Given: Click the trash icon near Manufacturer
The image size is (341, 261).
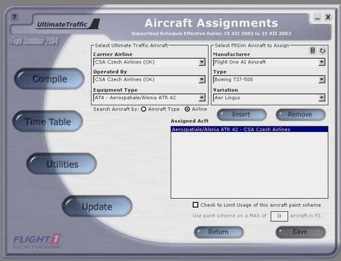Looking at the screenshot, I should click(x=313, y=51).
